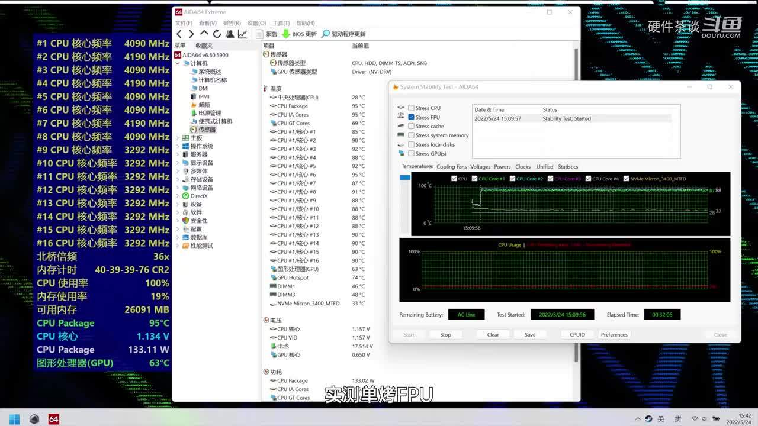
Task: Expand the 显示设备 tree node
Action: [178, 163]
